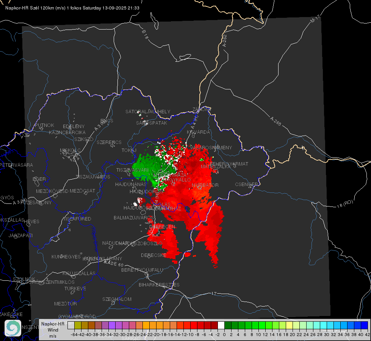Image resolution: width=371 pixels, height=341 pixels.
Task: Click the A-265 road label
Action: (x=276, y=121)
